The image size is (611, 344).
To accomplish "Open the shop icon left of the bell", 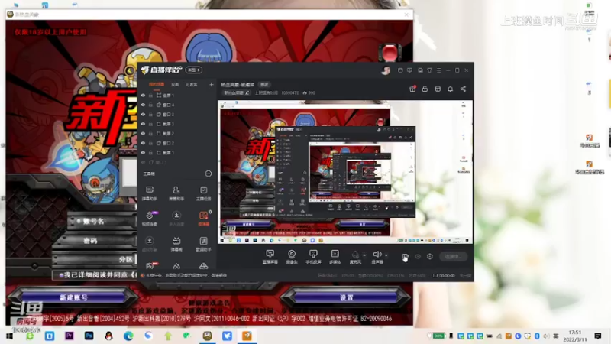I will click(x=438, y=89).
